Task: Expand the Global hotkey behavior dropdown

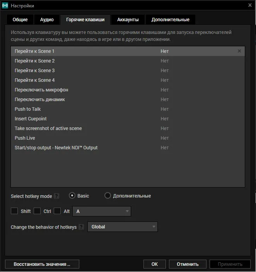Action: point(123,226)
